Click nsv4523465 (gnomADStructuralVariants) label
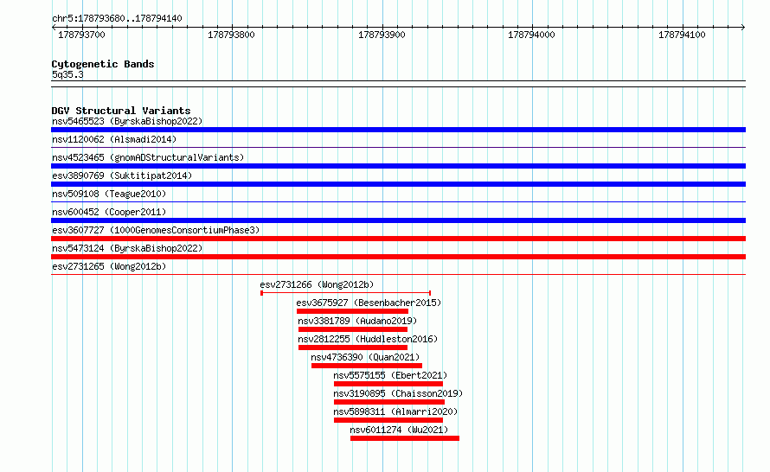 point(148,157)
